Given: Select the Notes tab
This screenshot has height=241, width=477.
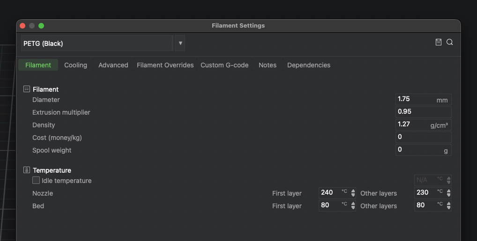Looking at the screenshot, I should click(x=268, y=65).
